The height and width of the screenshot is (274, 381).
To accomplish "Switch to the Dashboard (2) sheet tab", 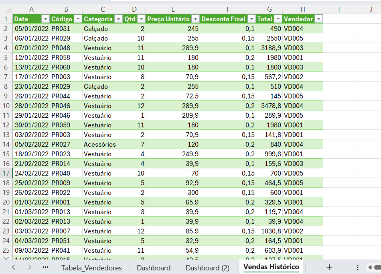I will coord(207,268).
